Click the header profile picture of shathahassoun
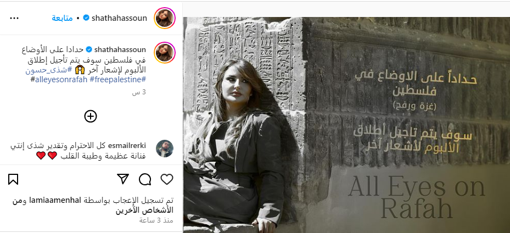This screenshot has height=233, width=510. (165, 18)
